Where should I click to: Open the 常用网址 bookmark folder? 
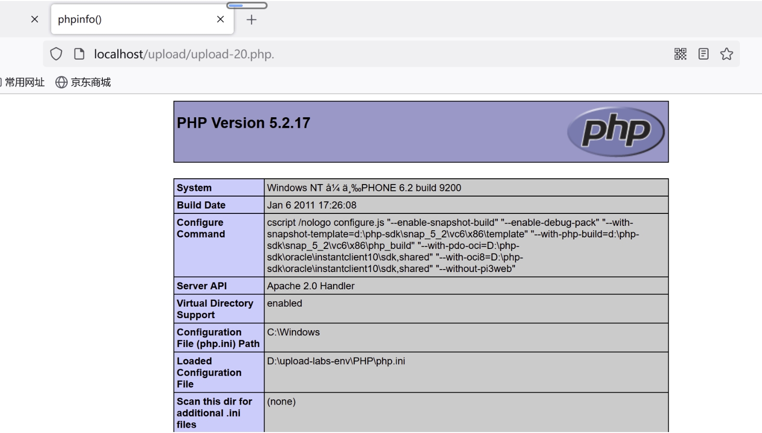pos(24,82)
